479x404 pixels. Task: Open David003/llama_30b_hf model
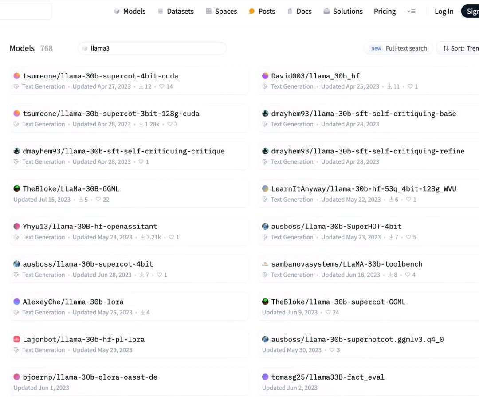(369, 81)
